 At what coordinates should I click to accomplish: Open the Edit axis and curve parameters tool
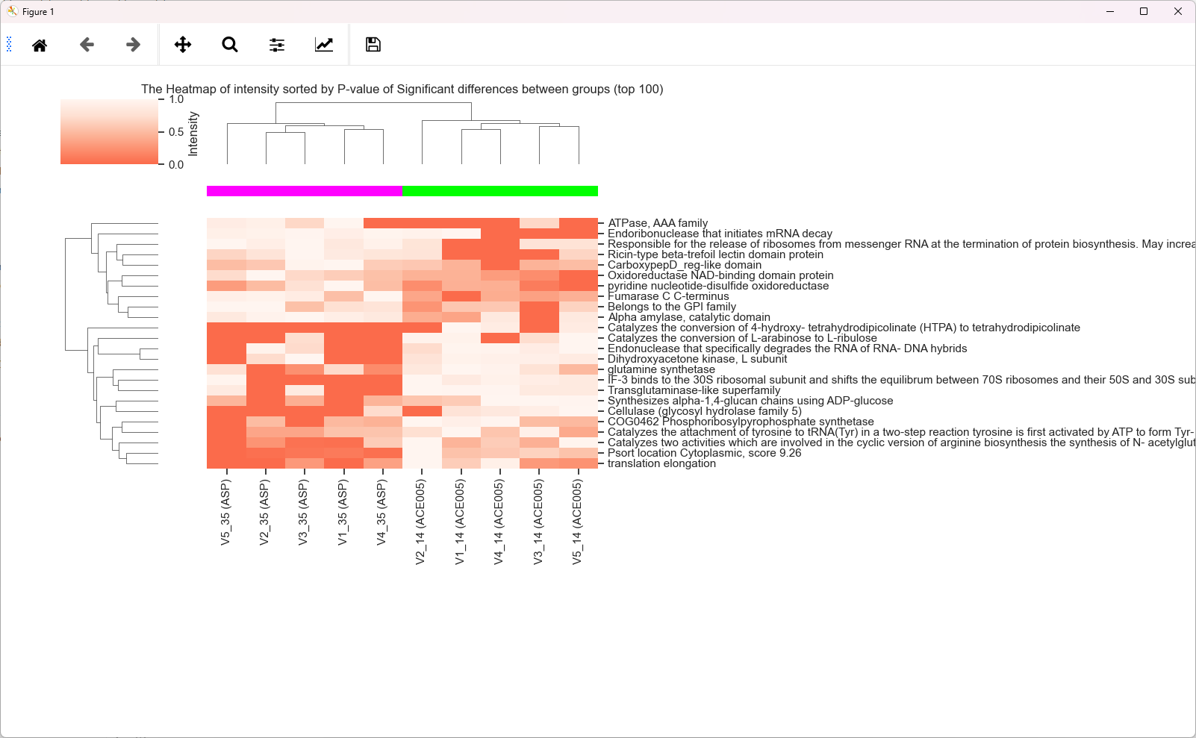point(324,45)
